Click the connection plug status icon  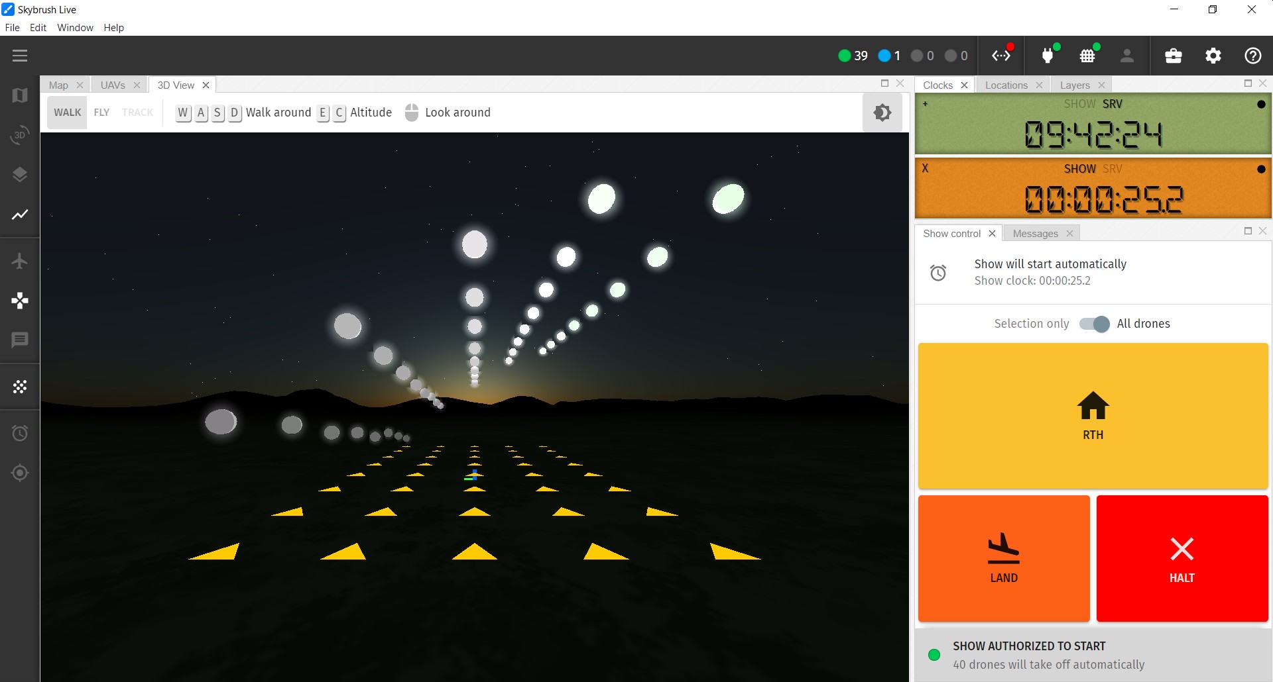1048,56
